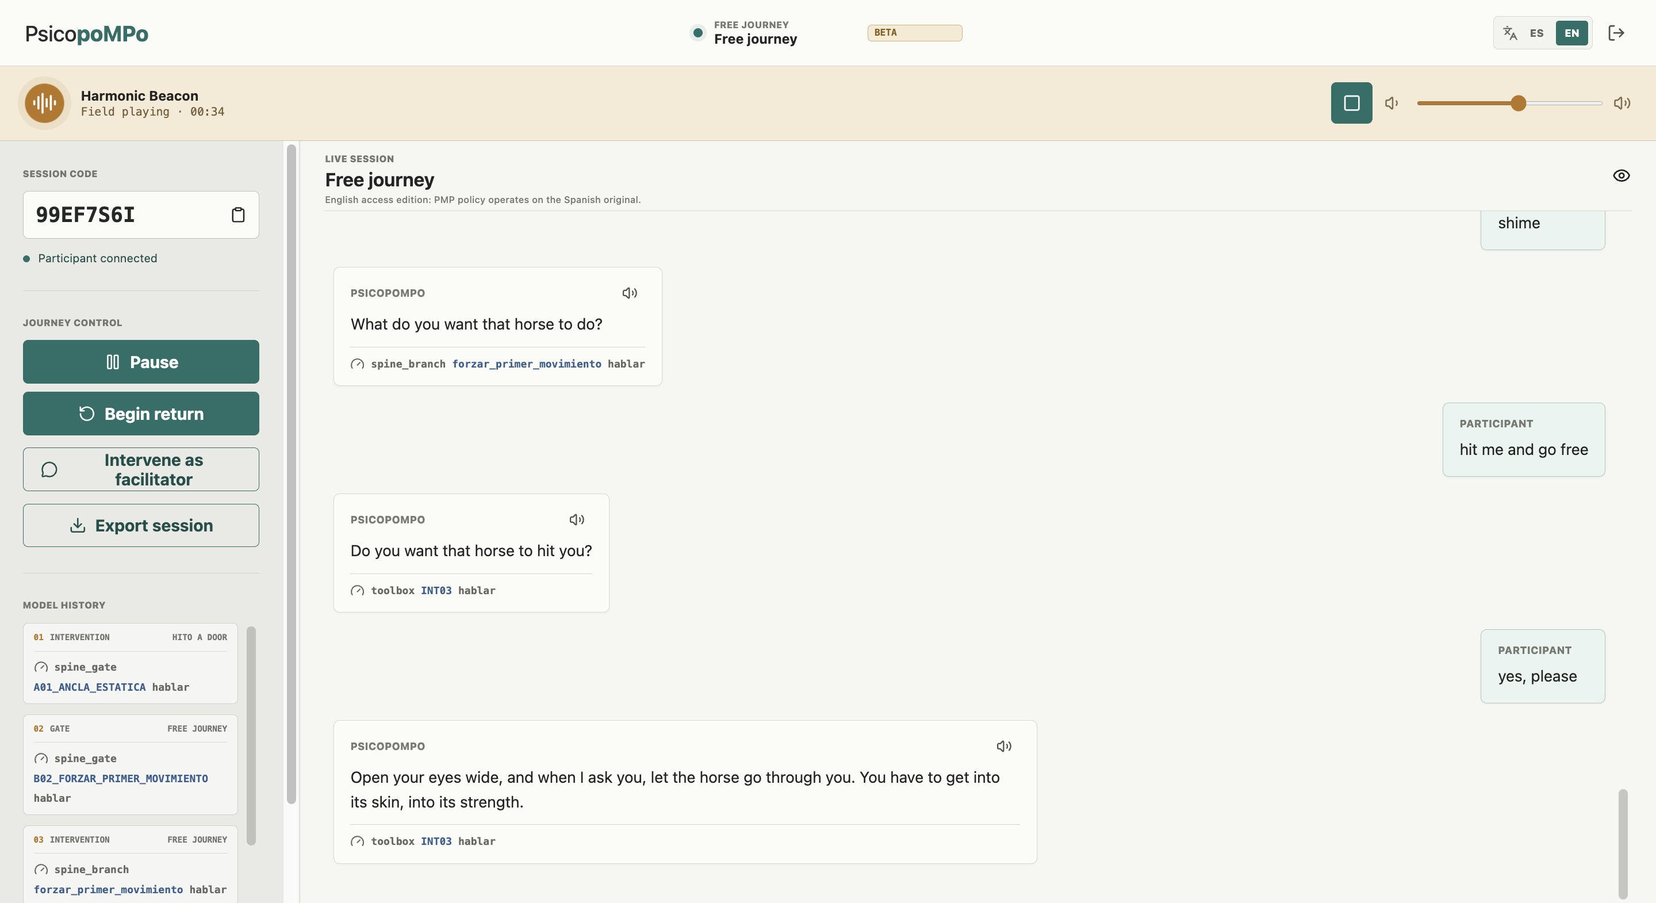The height and width of the screenshot is (903, 1656).
Task: Click the low volume speaker icon
Action: point(1391,103)
